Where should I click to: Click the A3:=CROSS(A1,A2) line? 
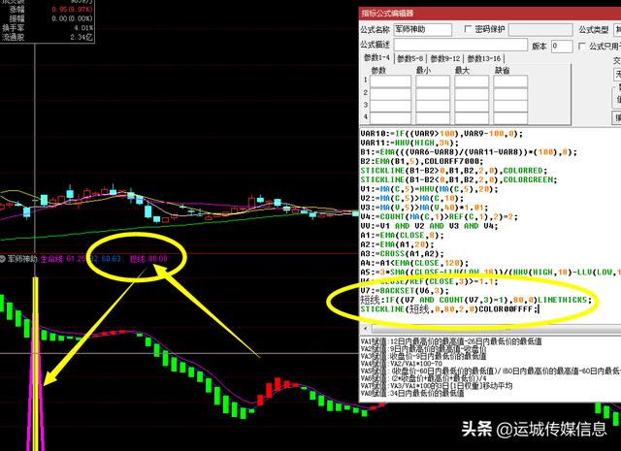pyautogui.click(x=402, y=253)
